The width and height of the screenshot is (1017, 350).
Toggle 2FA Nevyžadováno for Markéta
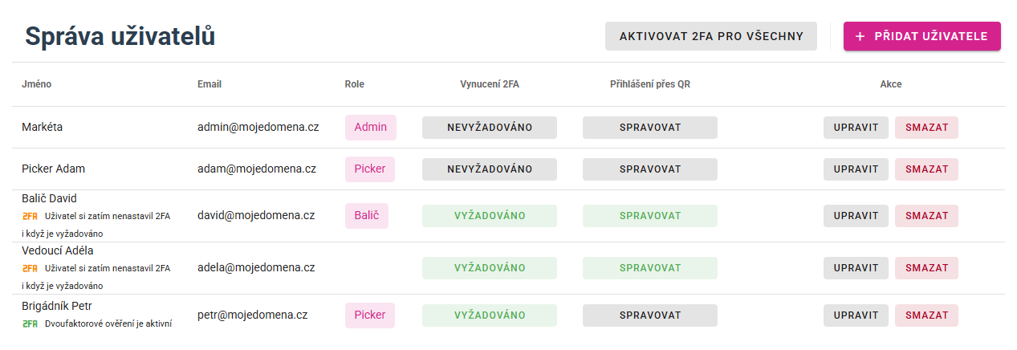(490, 128)
